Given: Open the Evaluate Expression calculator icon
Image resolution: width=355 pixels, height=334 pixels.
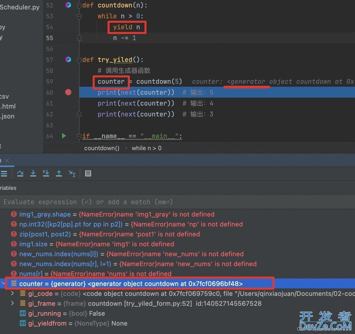Looking at the screenshot, I should pyautogui.click(x=88, y=173).
